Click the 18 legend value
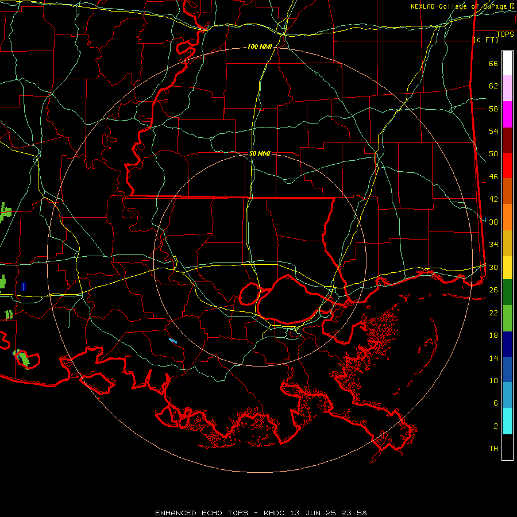This screenshot has height=517, width=517. coord(493,335)
